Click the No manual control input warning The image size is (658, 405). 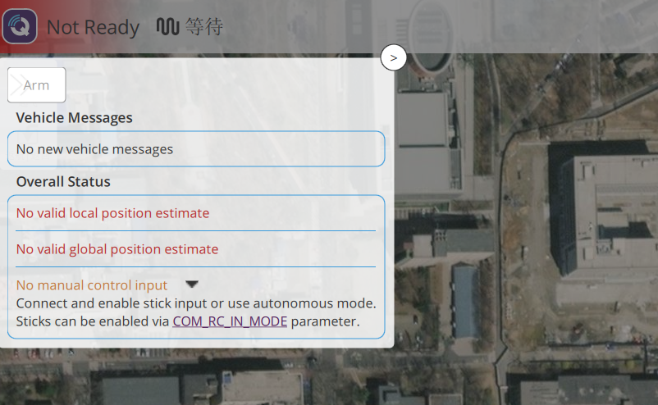tap(92, 285)
